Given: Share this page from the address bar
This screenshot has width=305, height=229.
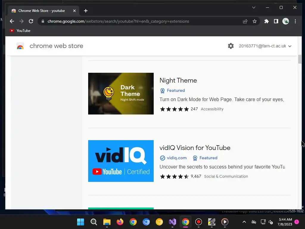Looking at the screenshot, I should [245, 21].
